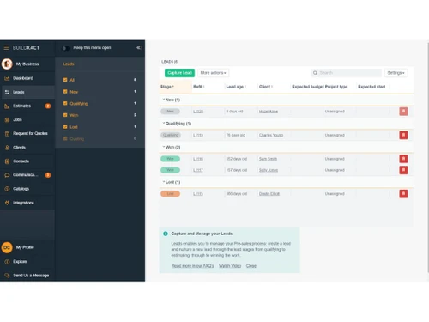
Task: Collapse the submenu with the double-arrow icon
Action: (139, 48)
